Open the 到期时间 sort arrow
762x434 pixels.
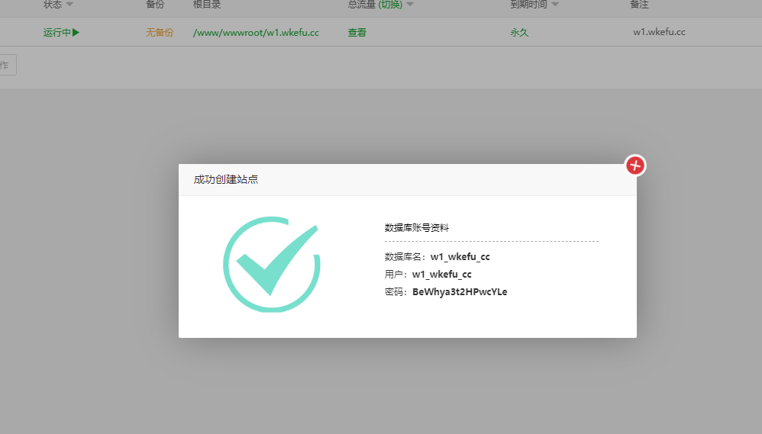[555, 5]
